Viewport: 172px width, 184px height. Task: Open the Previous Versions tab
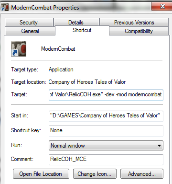(x=134, y=23)
